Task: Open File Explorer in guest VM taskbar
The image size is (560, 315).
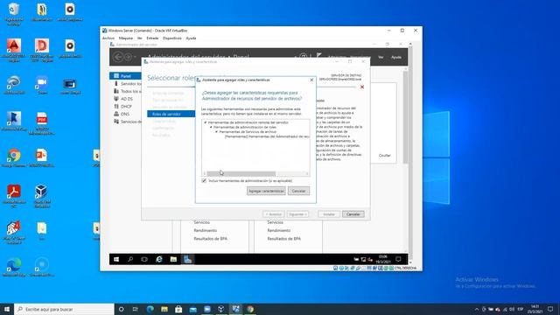Action: coord(173,259)
